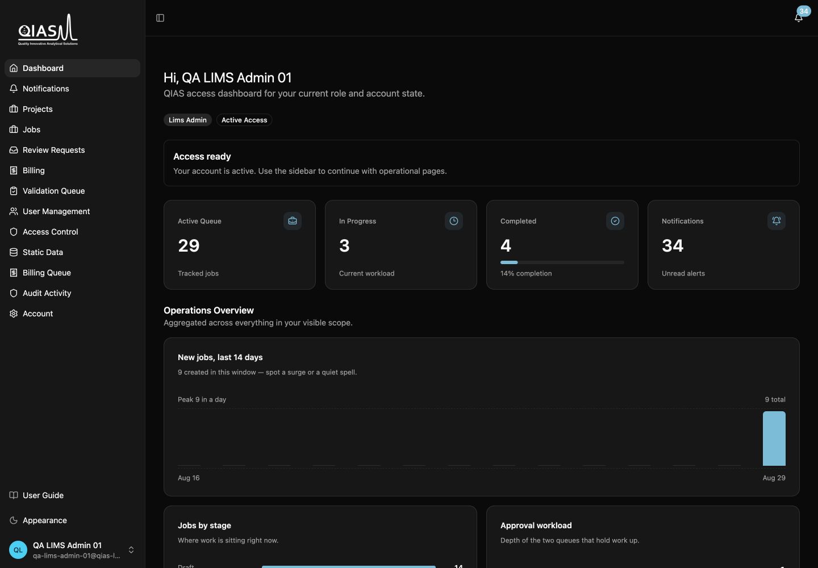
Task: Click the Notifications 34 value
Action: point(673,245)
